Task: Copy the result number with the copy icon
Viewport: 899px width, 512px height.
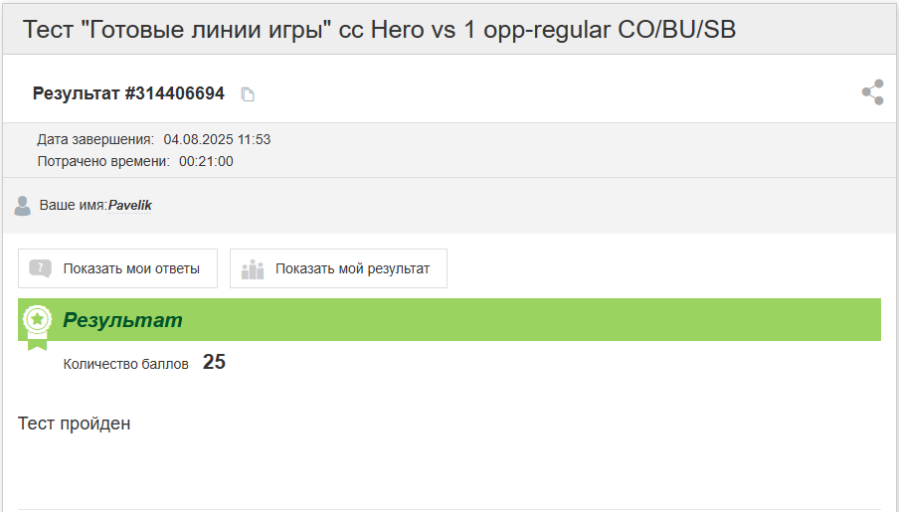Action: (x=248, y=94)
